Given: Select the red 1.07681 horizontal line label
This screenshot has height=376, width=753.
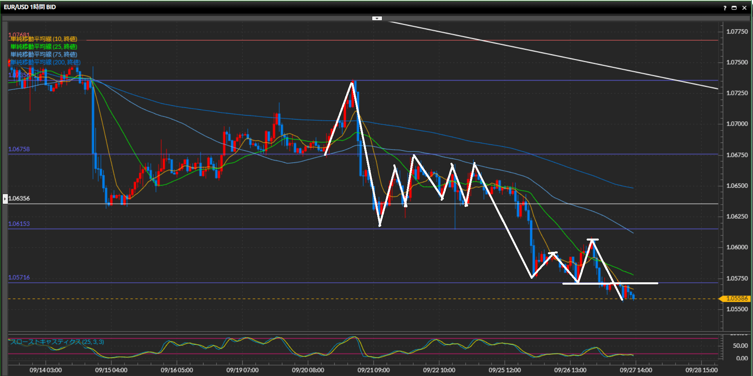Looking at the screenshot, I should point(19,35).
